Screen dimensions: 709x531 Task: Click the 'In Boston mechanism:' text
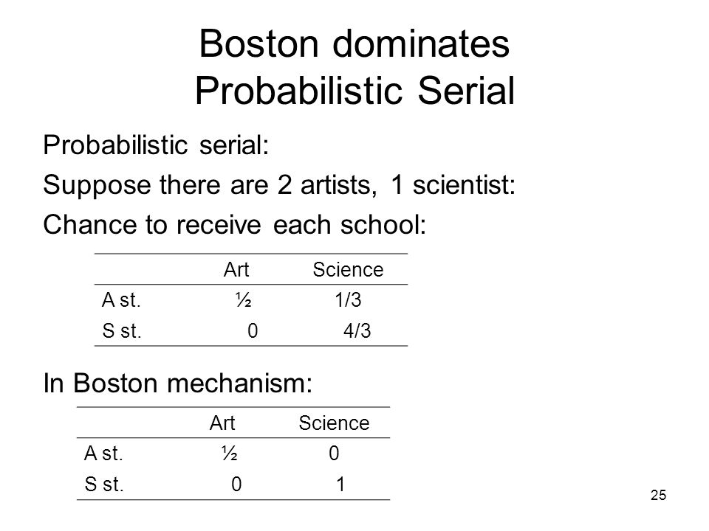(x=178, y=383)
